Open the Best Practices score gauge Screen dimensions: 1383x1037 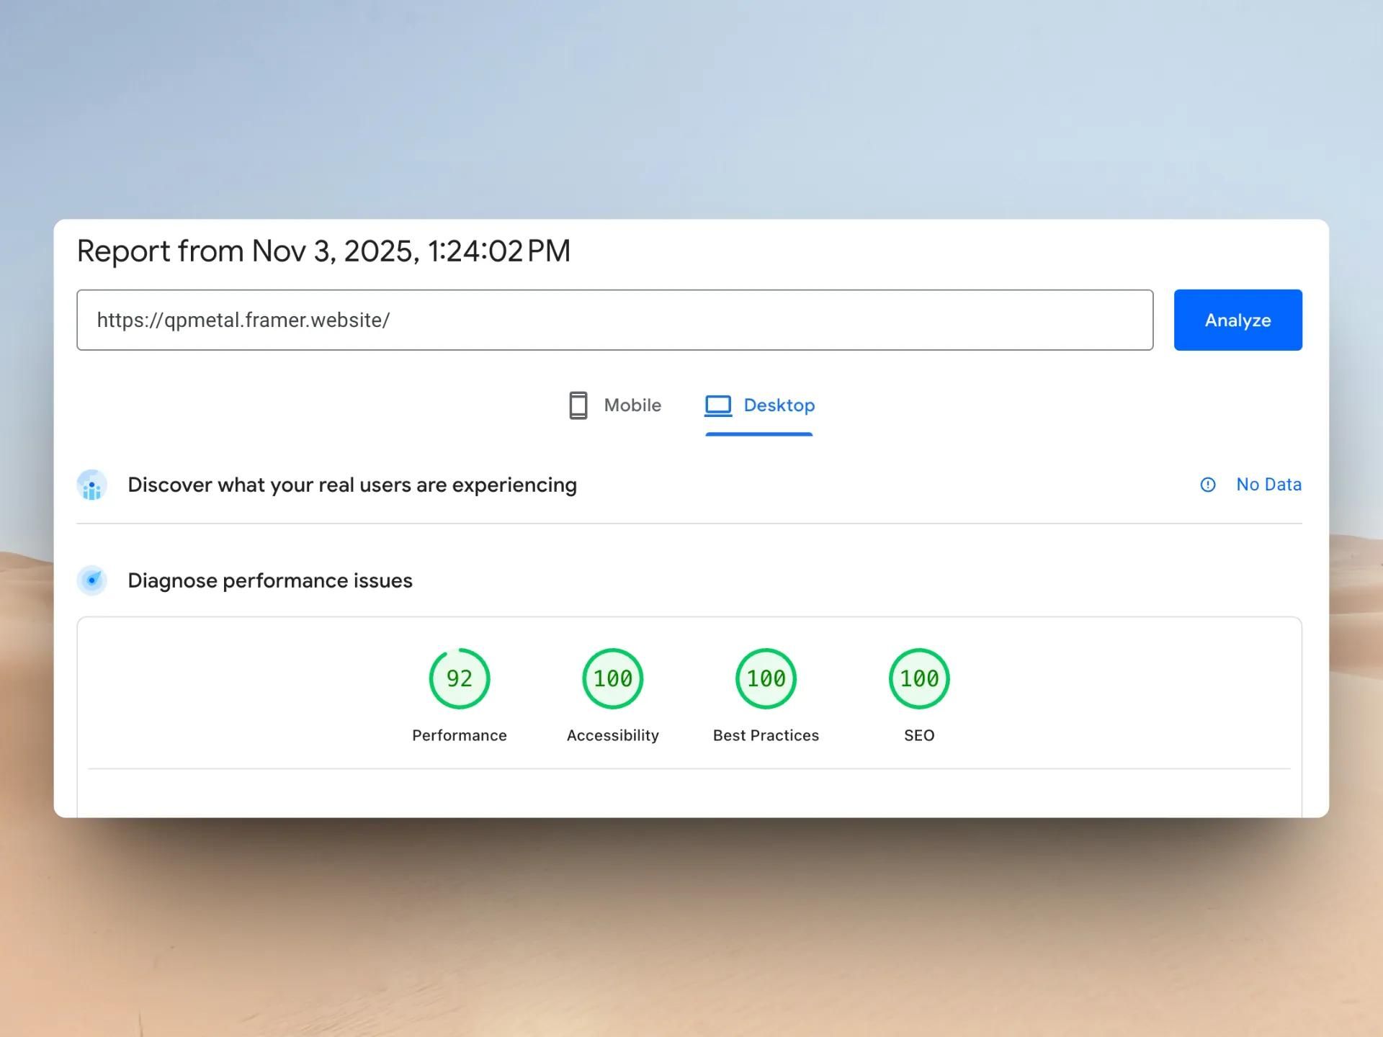point(766,678)
